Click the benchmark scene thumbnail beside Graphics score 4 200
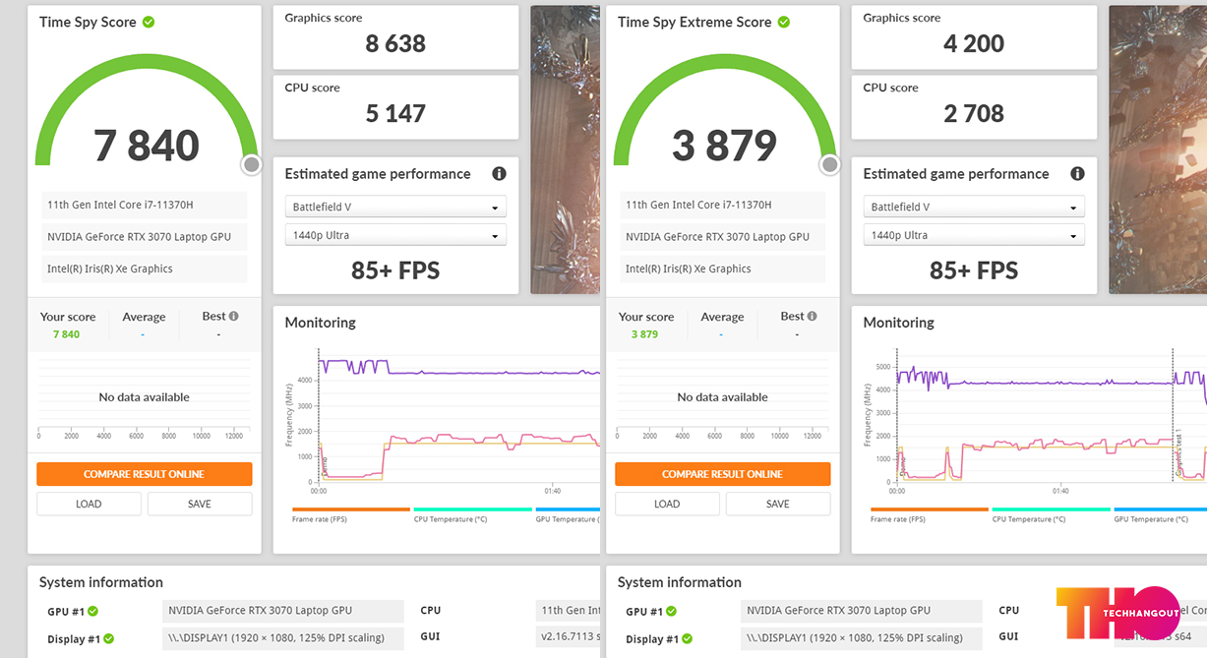1207x658 pixels. pyautogui.click(x=1158, y=150)
